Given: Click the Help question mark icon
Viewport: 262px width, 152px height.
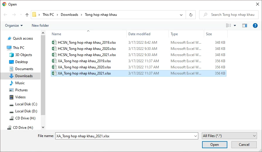Looking at the screenshot, I should point(255,26).
